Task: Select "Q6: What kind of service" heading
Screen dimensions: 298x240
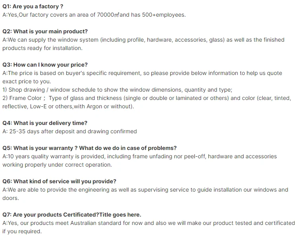Action: [59, 181]
